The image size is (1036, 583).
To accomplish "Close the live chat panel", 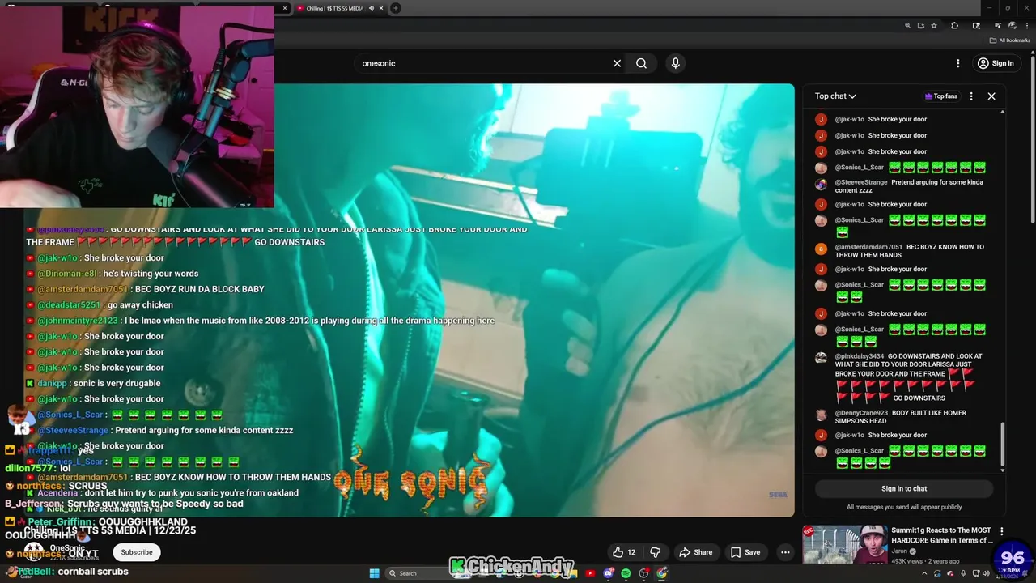I will (991, 96).
